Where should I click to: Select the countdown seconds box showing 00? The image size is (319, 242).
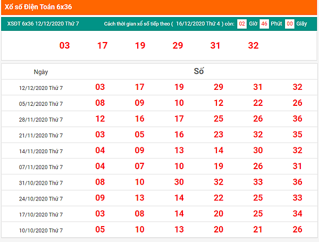(290, 24)
